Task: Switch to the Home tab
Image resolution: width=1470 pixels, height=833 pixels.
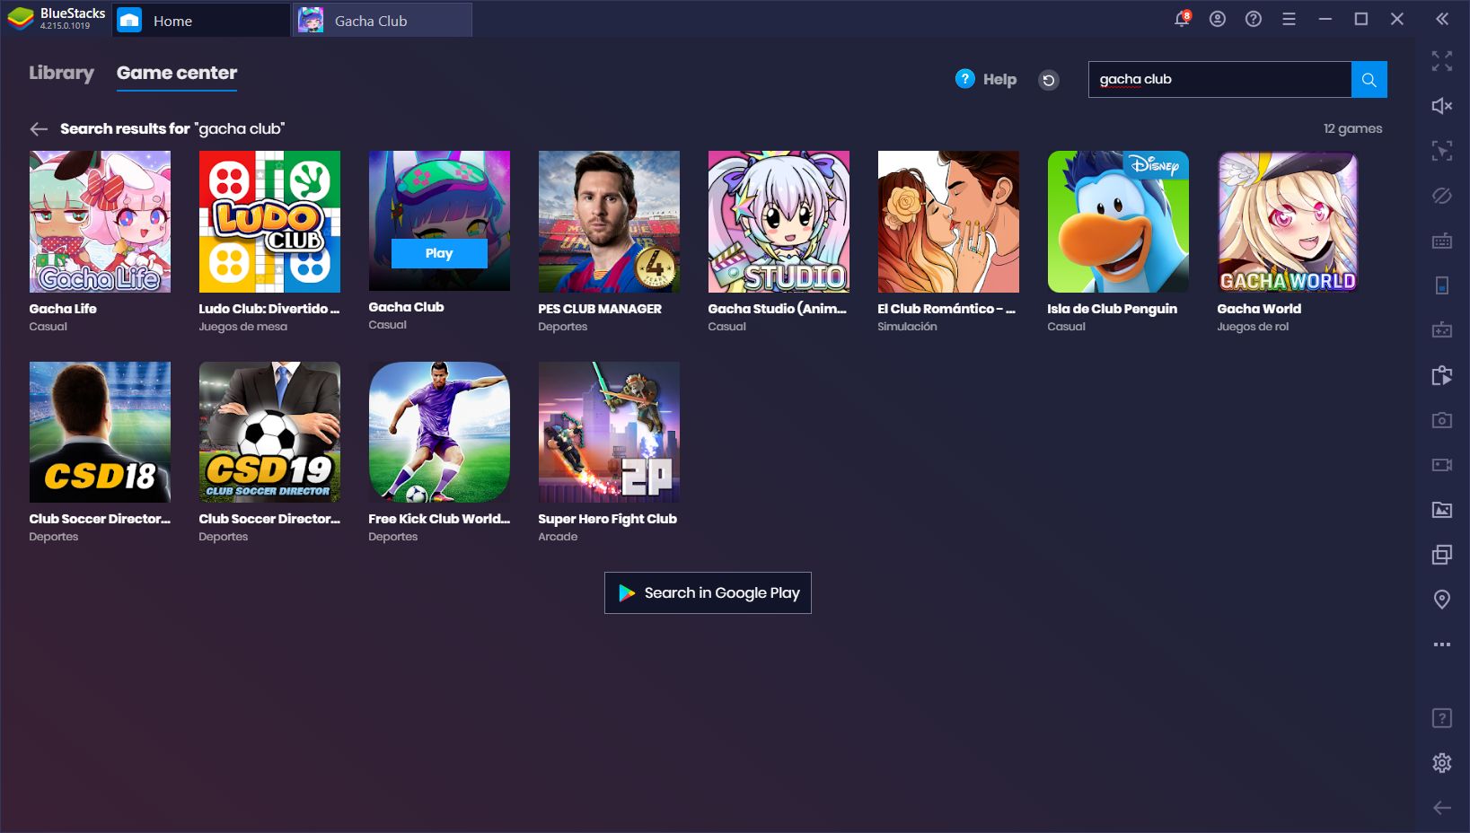Action: (x=200, y=21)
